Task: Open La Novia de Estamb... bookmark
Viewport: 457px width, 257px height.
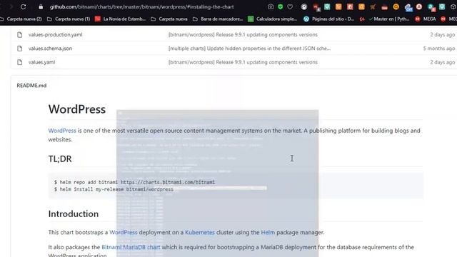Action: pyautogui.click(x=121, y=19)
